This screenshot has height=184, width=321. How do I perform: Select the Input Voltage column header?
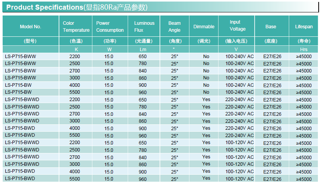click(237, 26)
